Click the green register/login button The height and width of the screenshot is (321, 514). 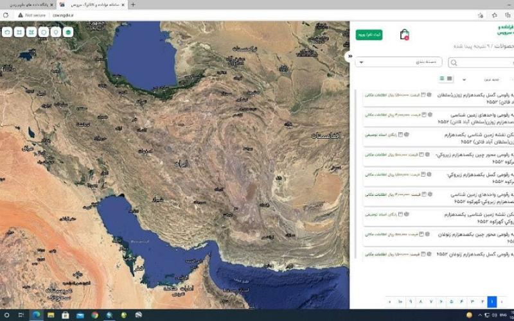(369, 35)
